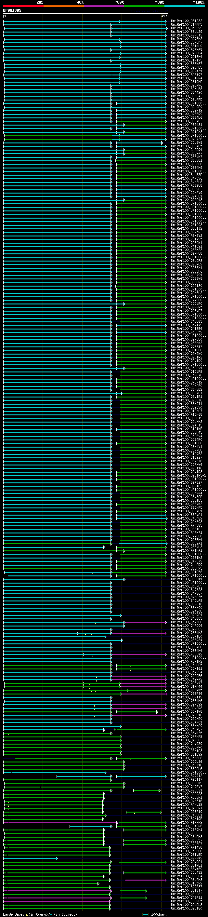
Task: Click the red 20% identity legend bar
Action: [x=23, y=6]
